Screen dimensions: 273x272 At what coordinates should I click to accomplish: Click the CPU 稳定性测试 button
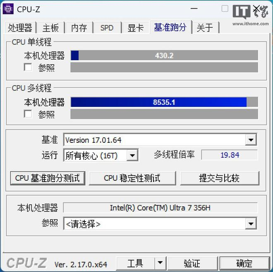(x=132, y=178)
